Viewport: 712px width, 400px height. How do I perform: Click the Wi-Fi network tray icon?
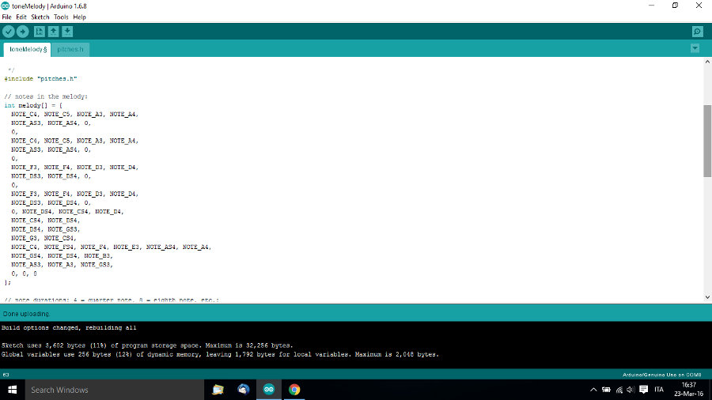pos(619,390)
